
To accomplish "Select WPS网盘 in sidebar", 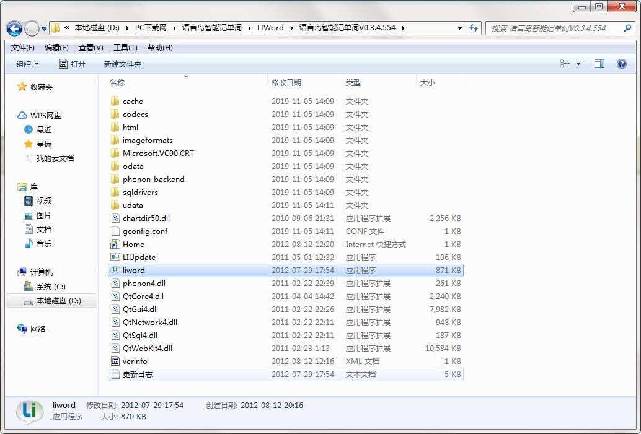I will [39, 116].
